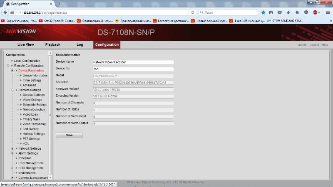333x187 pixels.
Task: Click the Logout link
Action: pyautogui.click(x=314, y=45)
